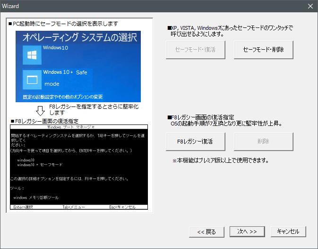The width and height of the screenshot is (318, 249).
Task: Click the F8レガシー復活 button
Action: (196, 142)
